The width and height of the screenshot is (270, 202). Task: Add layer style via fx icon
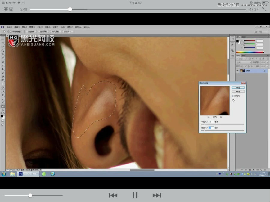coord(246,170)
